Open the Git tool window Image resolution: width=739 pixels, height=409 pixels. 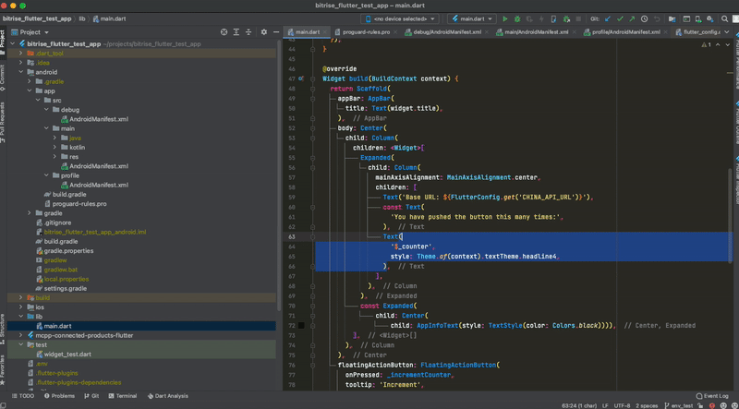91,396
